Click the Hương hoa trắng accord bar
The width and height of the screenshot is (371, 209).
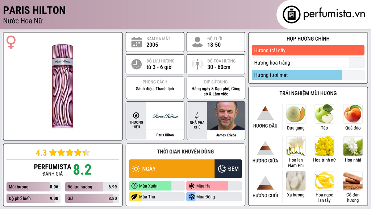click(x=308, y=63)
